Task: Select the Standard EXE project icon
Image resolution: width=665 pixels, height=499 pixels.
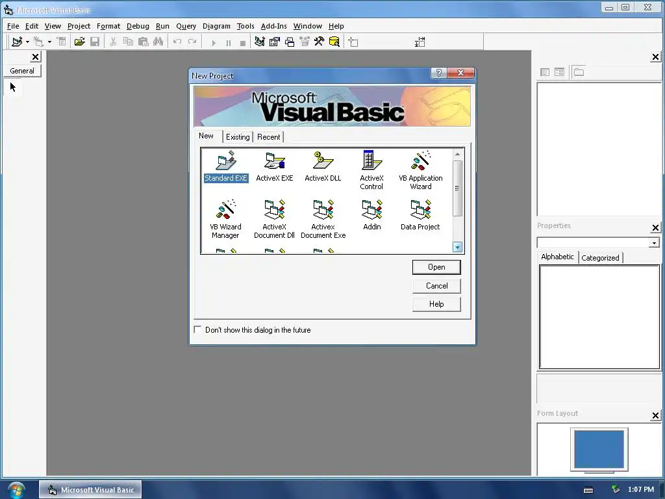Action: [x=225, y=166]
